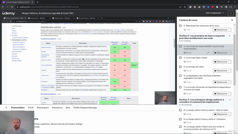This screenshot has height=134, width=238.
Task: Reload the page with the refresh icon
Action: point(12,7)
